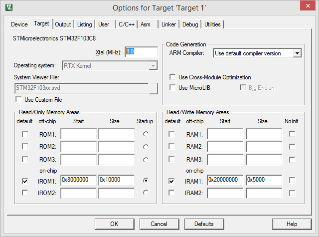Toggle the Big Endian checkbox
Image resolution: width=319 pixels, height=237 pixels.
243,87
